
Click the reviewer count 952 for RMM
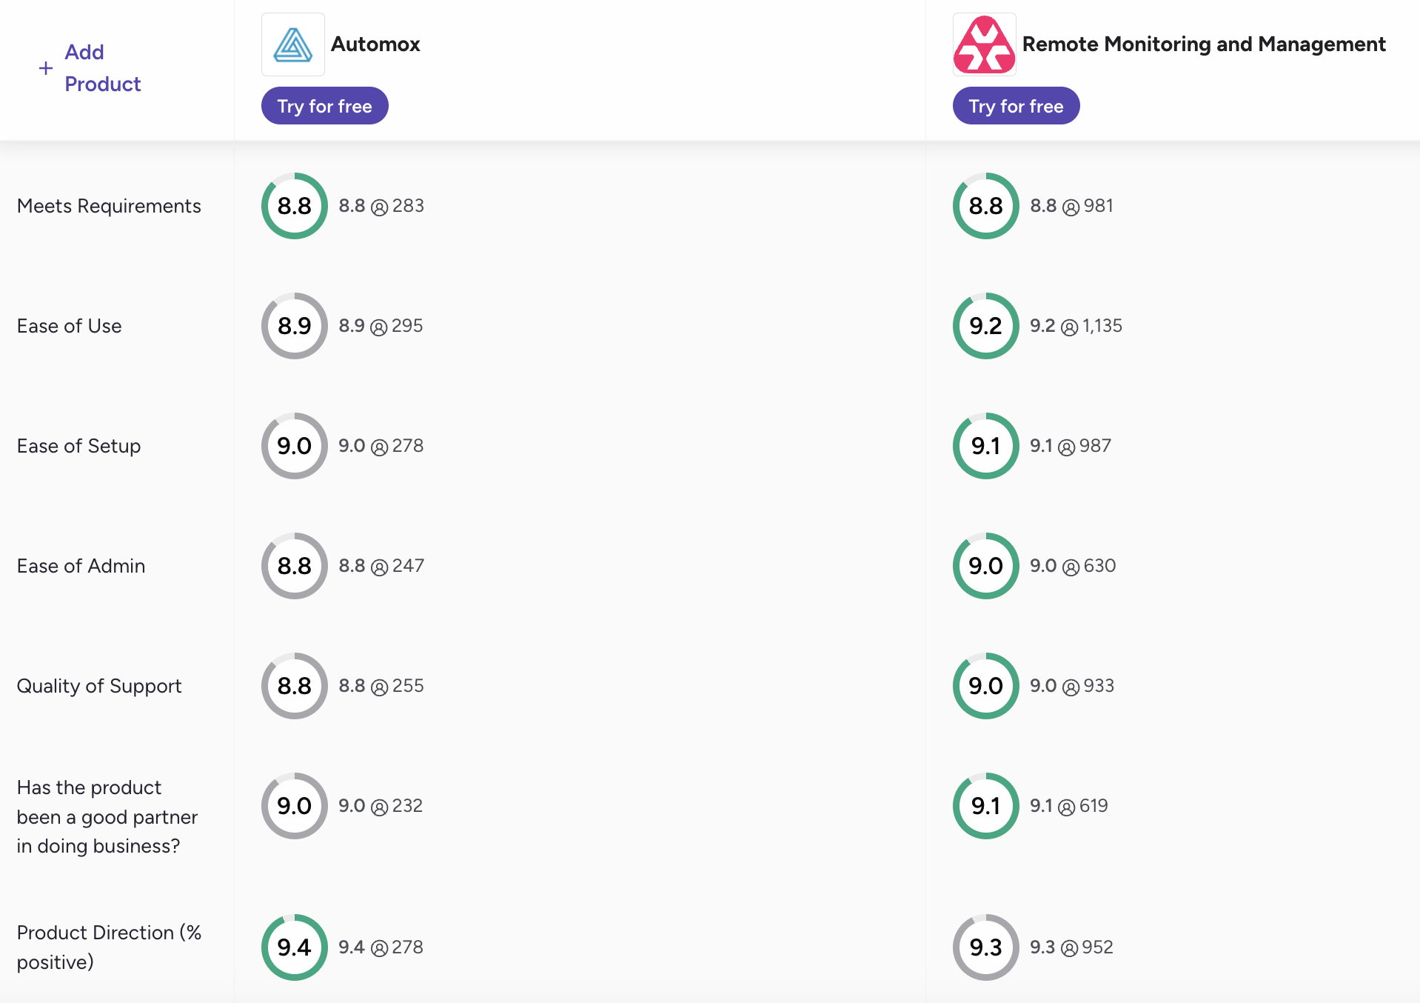pyautogui.click(x=1097, y=947)
